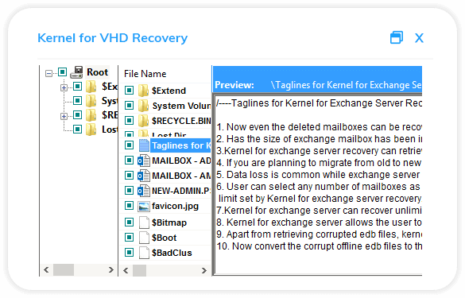Toggle the Root node checkbox
The height and width of the screenshot is (298, 465).
(x=62, y=72)
